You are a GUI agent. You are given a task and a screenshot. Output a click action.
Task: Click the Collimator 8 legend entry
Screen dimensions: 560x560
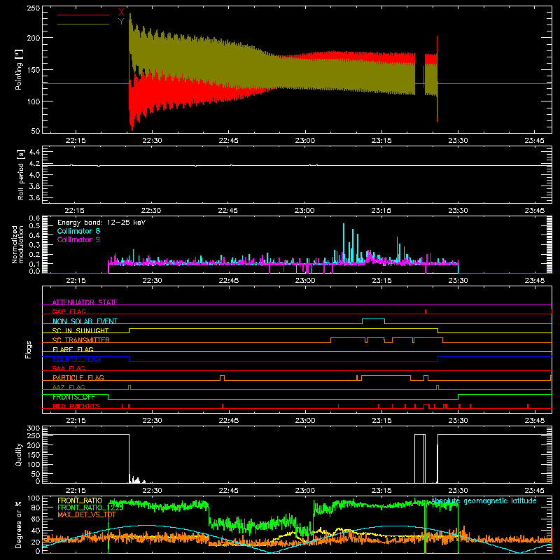click(78, 231)
